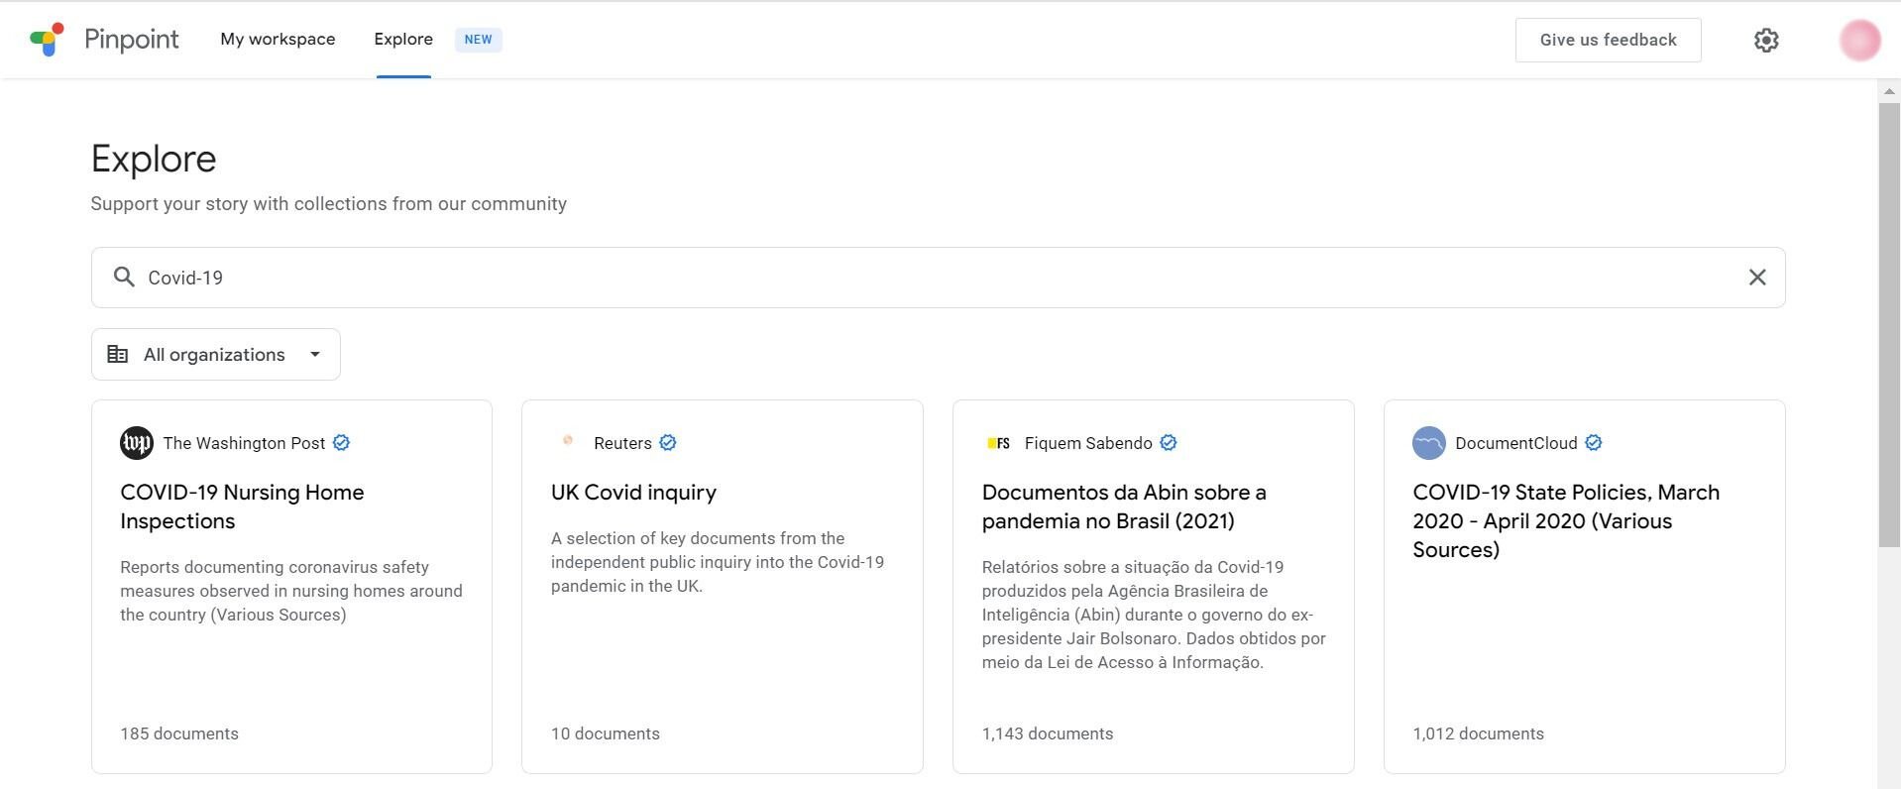Clear the search with the X icon
The image size is (1901, 789).
tap(1757, 278)
